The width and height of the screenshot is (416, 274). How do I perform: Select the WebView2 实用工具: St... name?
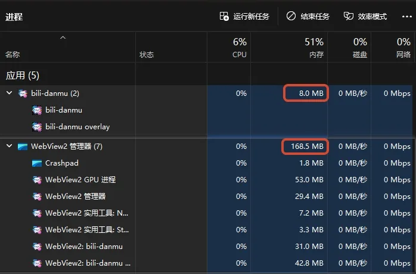tap(87, 230)
